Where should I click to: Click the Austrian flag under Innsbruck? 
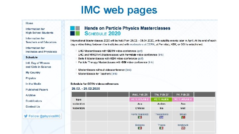(x=183, y=128)
